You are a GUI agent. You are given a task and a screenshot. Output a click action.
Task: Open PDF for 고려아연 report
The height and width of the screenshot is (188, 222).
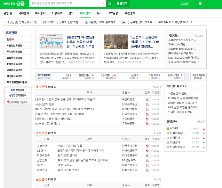coord(147,146)
